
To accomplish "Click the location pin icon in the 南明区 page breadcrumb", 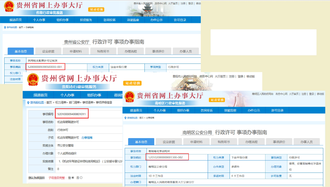I will tap(125, 118).
